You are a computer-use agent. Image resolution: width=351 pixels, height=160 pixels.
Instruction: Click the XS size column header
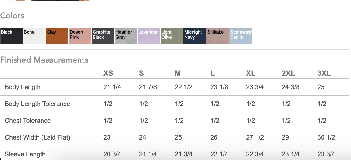coord(108,73)
